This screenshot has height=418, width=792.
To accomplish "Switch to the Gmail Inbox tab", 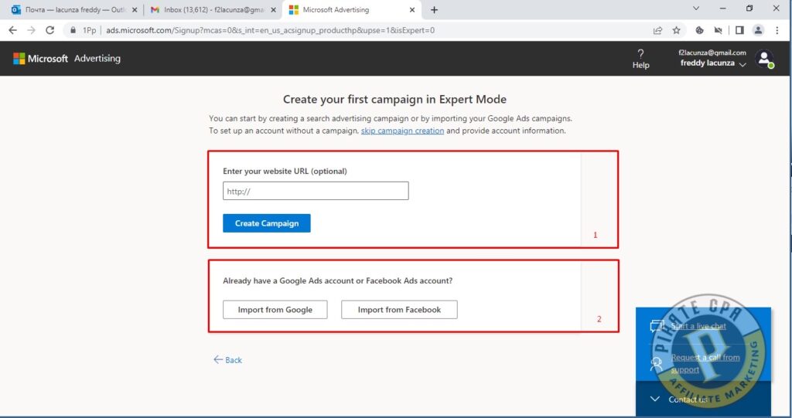I will [213, 9].
